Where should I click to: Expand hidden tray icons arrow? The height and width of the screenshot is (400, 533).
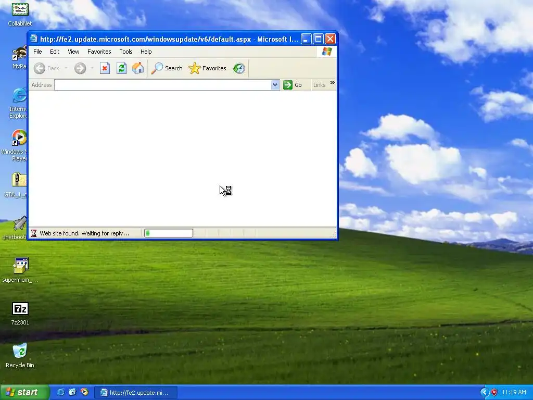[x=484, y=393]
